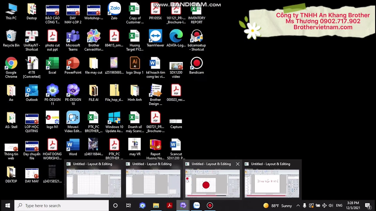Close the highlighted Layout & Editing preview
Image resolution: width=376 pixels, height=211 pixels.
[238, 164]
